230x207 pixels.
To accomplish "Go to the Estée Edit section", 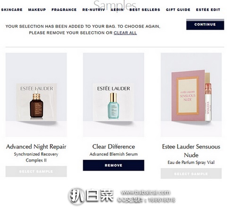I will [x=208, y=10].
